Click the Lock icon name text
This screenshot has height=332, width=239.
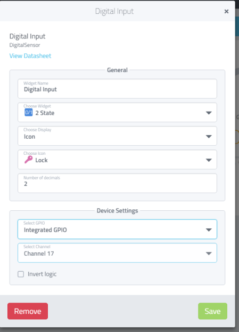pos(42,160)
